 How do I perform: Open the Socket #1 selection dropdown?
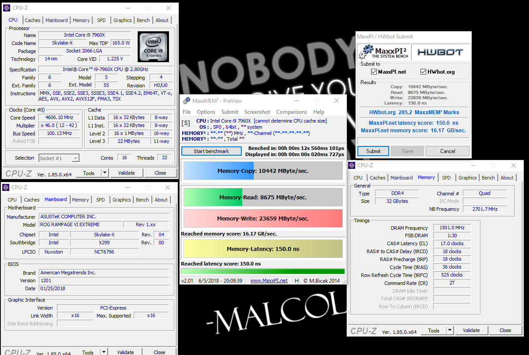point(75,158)
